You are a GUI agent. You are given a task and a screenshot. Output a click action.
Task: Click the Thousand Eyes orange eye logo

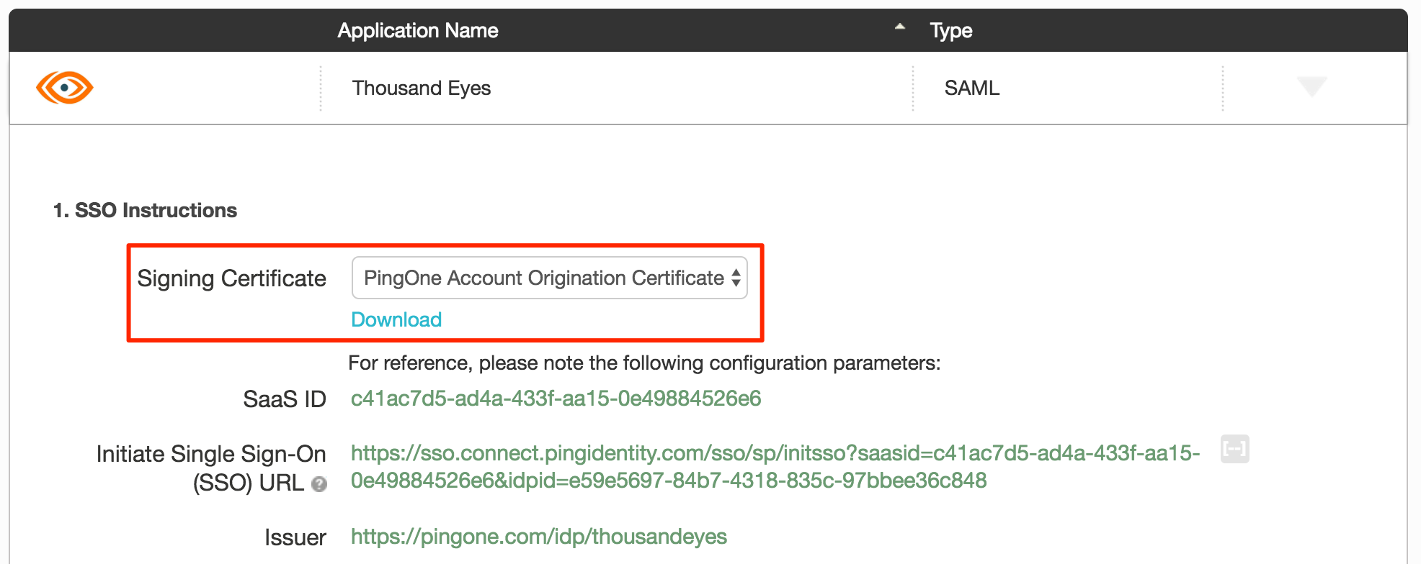click(65, 88)
